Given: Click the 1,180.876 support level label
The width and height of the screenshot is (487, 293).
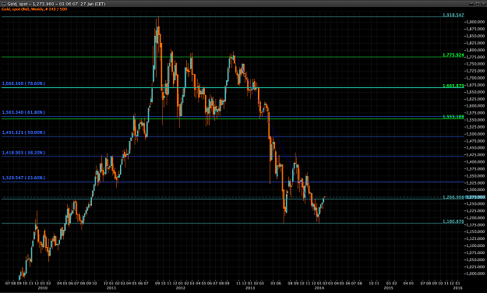Looking at the screenshot, I should [453, 221].
